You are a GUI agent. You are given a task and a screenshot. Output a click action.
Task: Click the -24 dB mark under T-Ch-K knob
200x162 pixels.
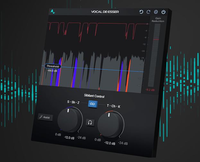[123, 143]
